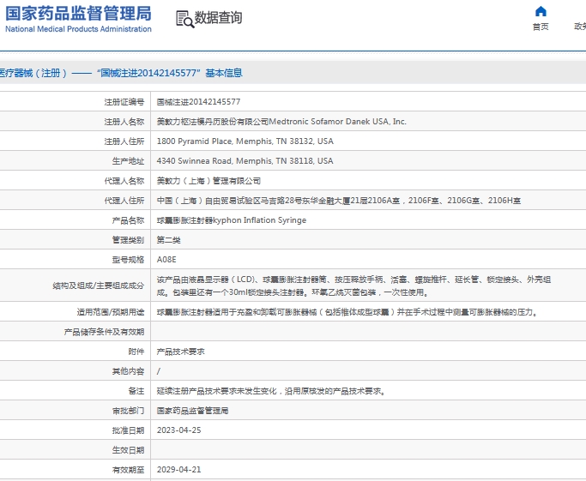Click the 生效日期 row label
Viewport: 586px width, 481px height.
[128, 450]
